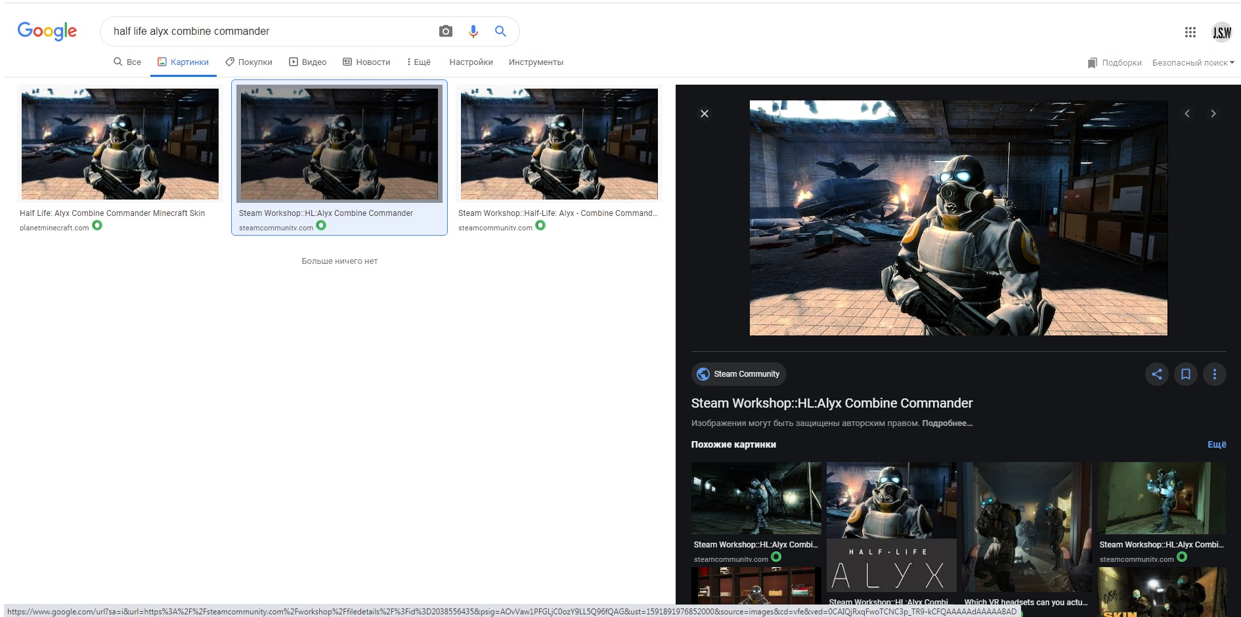
Task: Click green badge on third result steamcommunity.com
Action: point(540,225)
